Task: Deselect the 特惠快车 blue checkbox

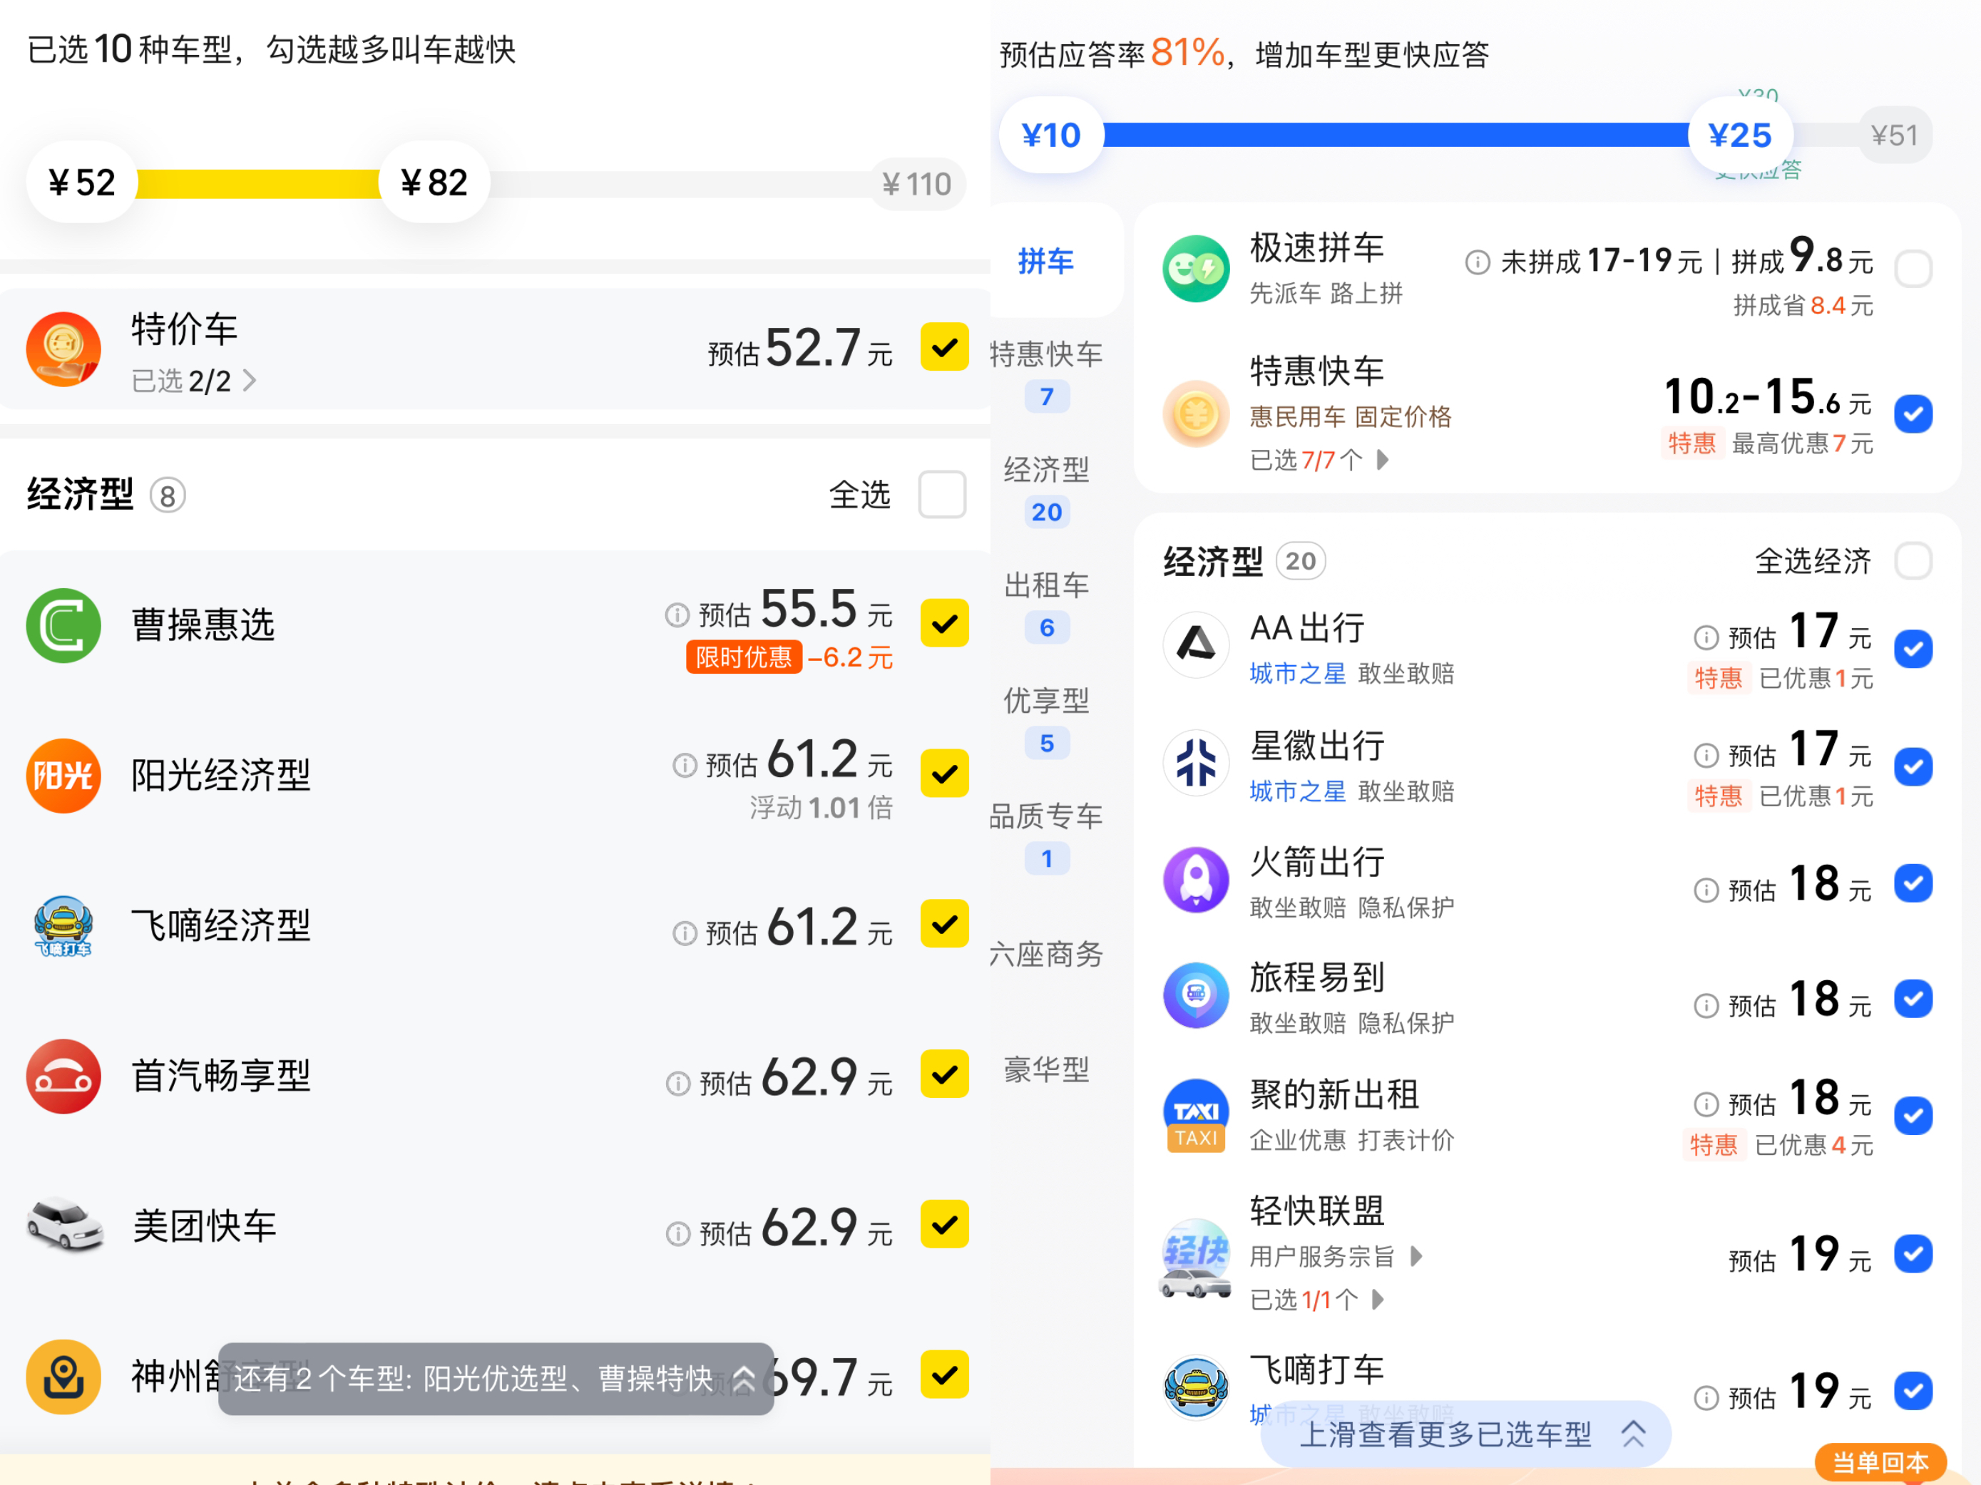Action: (x=1913, y=413)
